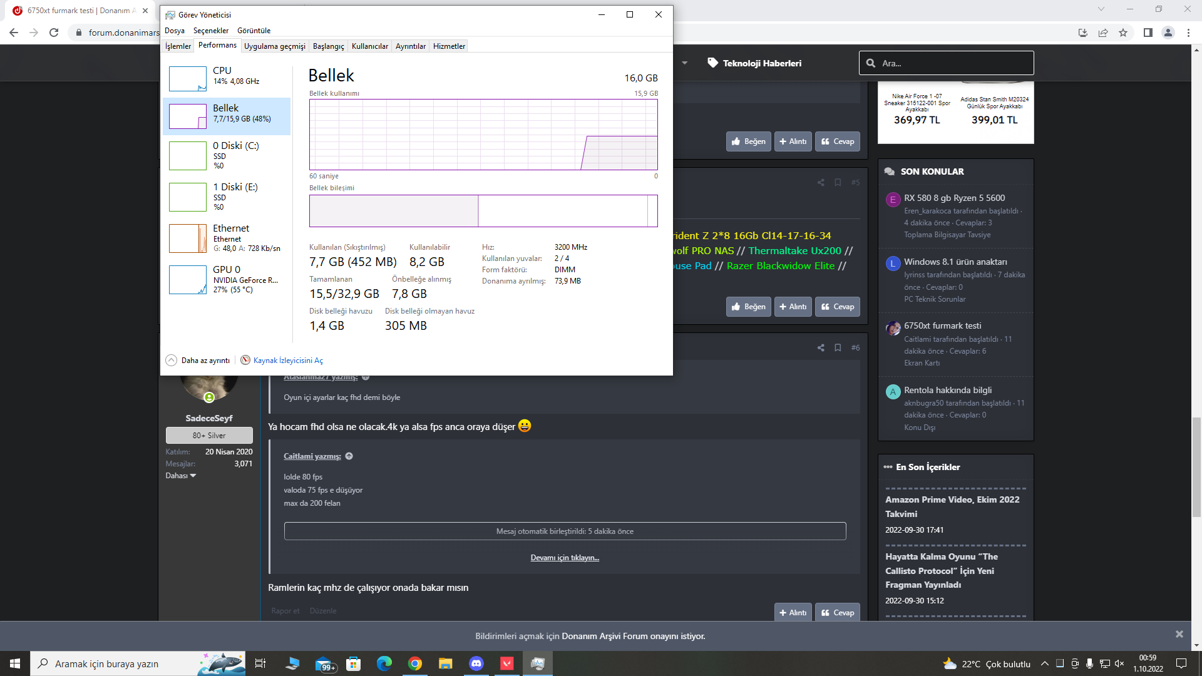Select the CPU performance graph thumbnail
Image resolution: width=1202 pixels, height=676 pixels.
188,79
